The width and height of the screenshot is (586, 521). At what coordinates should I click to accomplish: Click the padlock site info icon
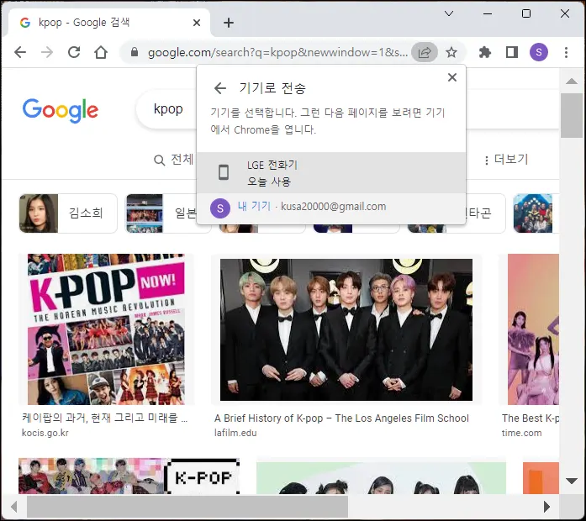coord(135,52)
